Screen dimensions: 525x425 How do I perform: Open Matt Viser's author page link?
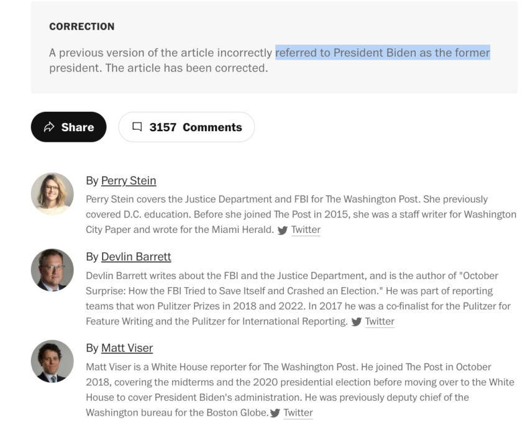point(127,348)
